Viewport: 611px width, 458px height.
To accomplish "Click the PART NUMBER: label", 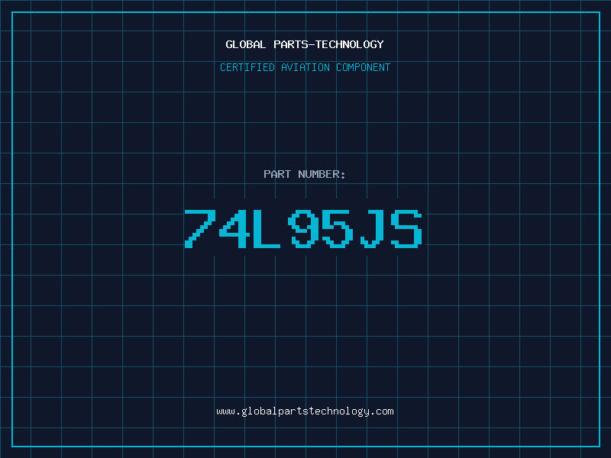I will (x=305, y=174).
